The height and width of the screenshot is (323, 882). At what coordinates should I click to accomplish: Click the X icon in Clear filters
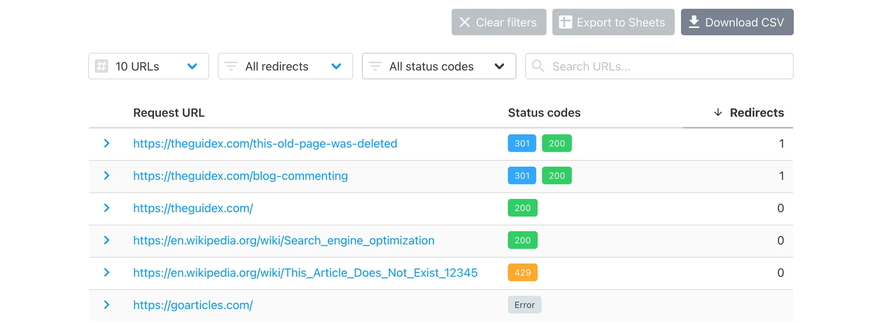click(465, 22)
